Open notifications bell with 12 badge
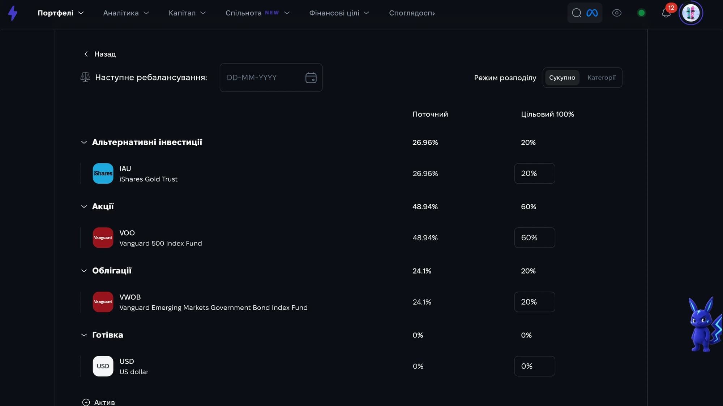The image size is (723, 406). pos(666,12)
